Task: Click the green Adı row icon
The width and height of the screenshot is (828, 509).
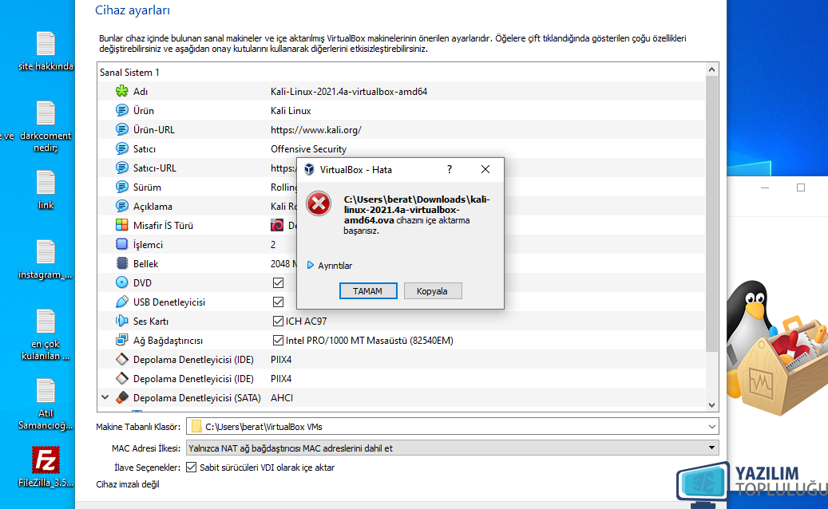Action: pos(122,91)
